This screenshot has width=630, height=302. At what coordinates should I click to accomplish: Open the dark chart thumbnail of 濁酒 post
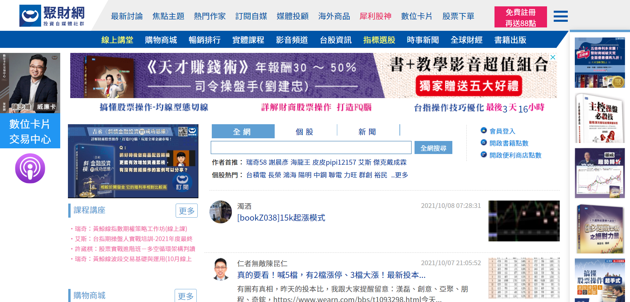[x=524, y=221]
